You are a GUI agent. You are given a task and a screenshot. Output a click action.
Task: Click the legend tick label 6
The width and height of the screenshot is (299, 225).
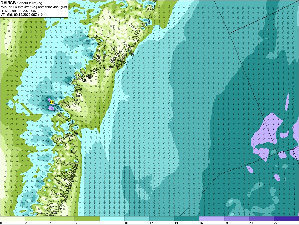[x=76, y=223]
